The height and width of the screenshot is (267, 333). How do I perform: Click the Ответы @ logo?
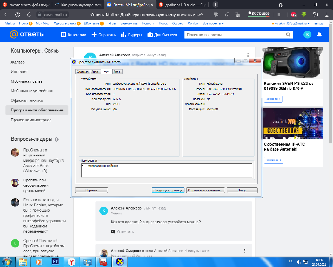tap(27, 34)
